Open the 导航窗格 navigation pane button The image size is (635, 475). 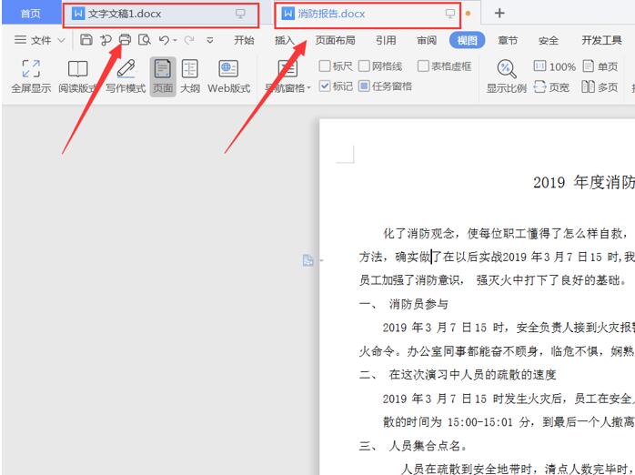[x=288, y=76]
